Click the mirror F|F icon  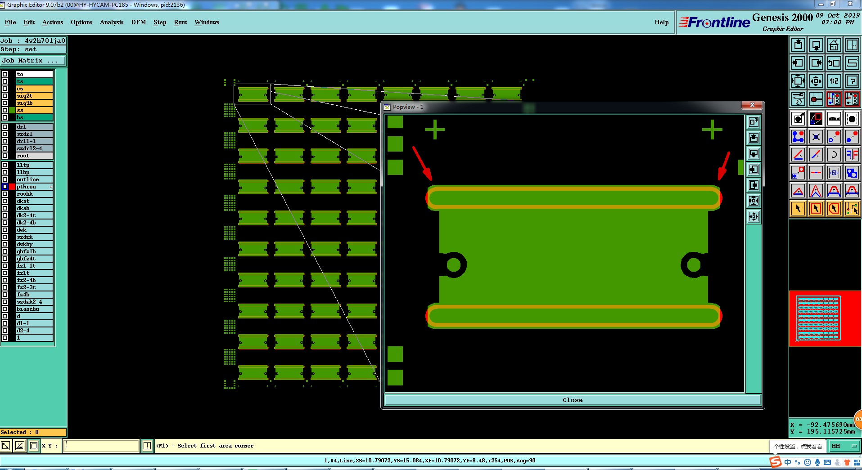tap(852, 155)
